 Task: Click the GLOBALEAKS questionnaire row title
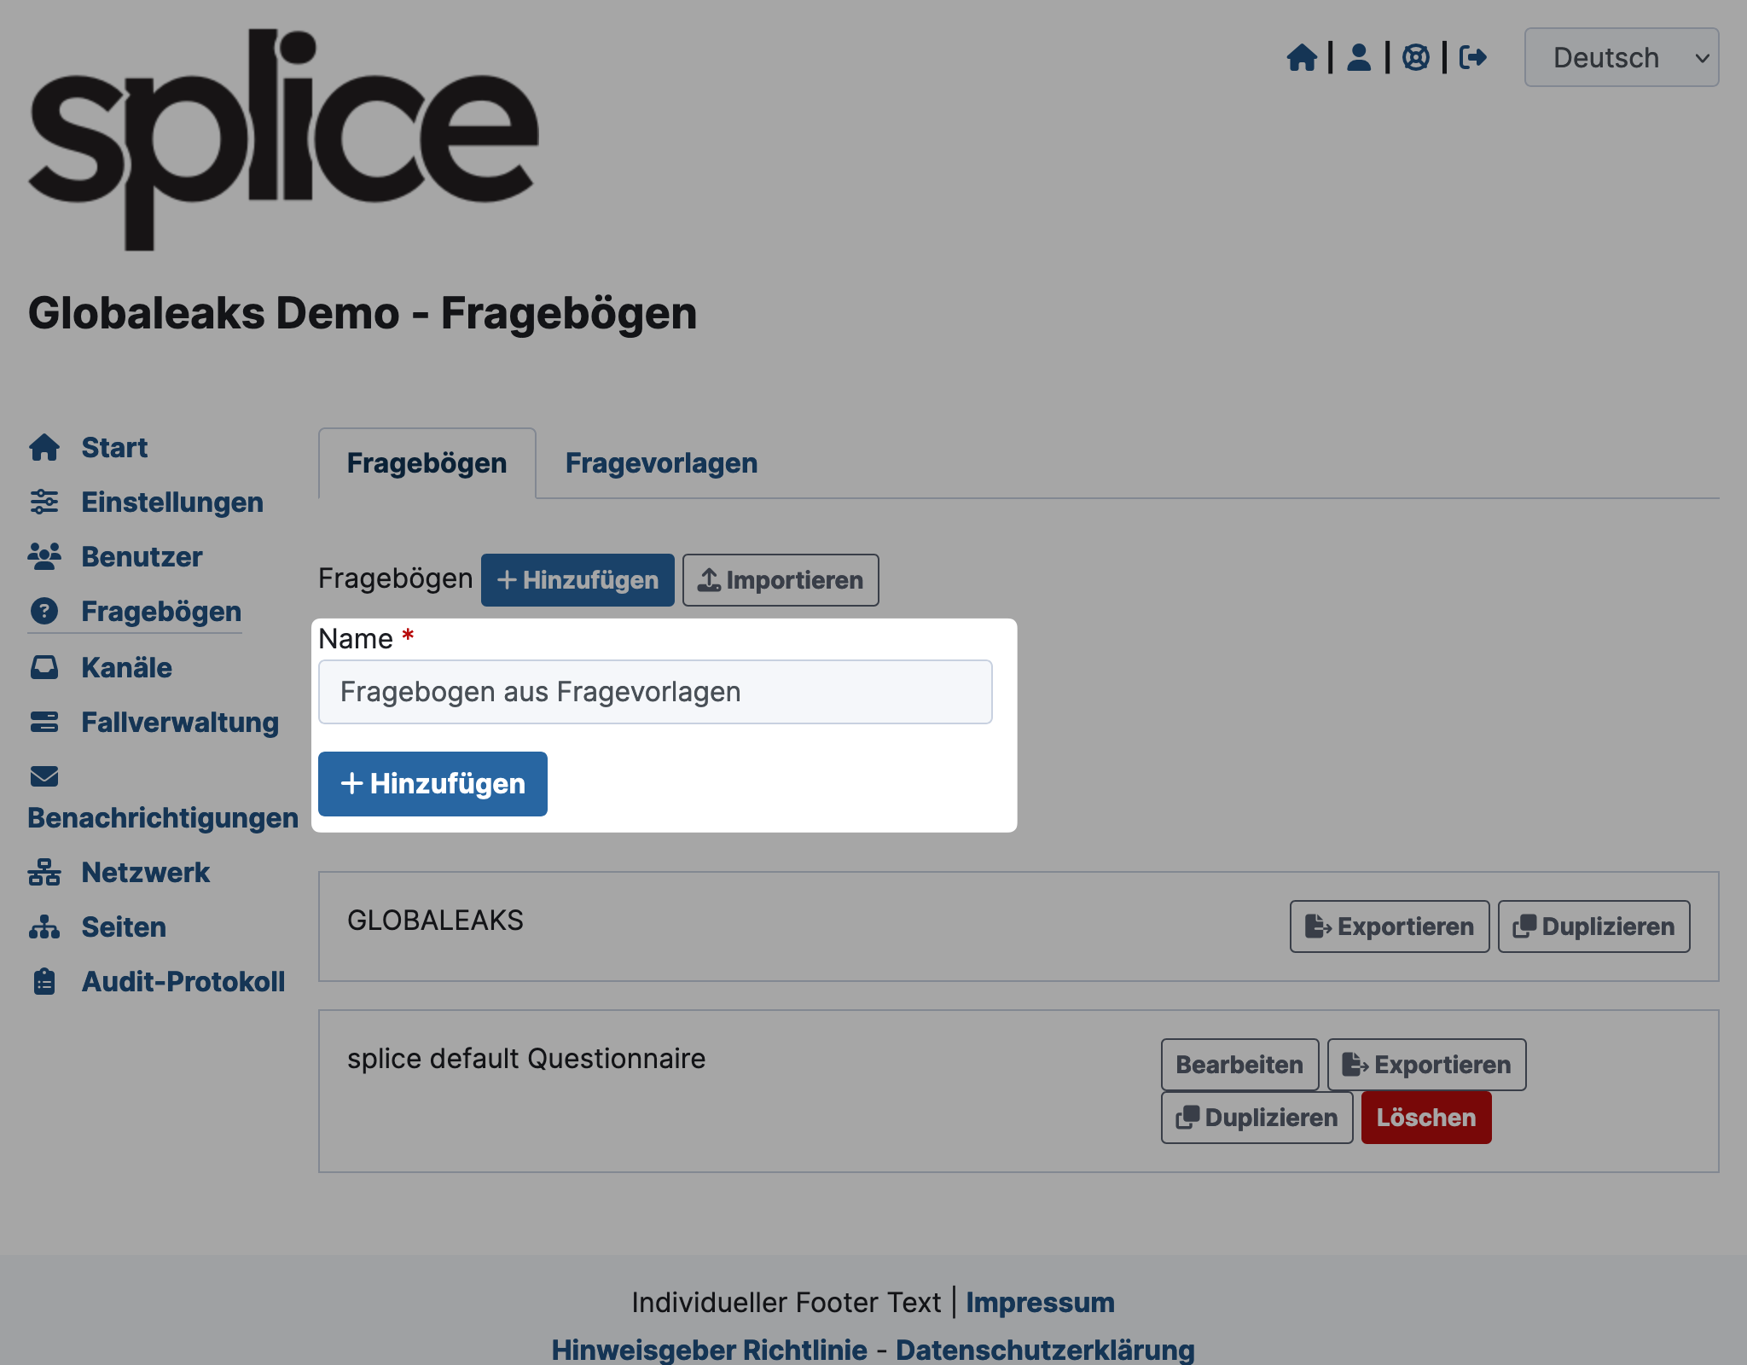tap(435, 921)
